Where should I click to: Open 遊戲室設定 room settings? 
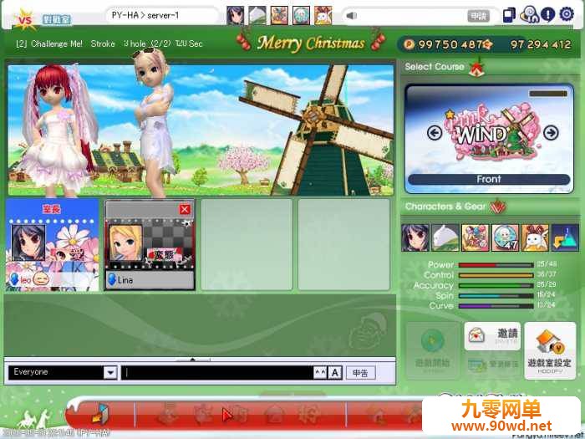(550, 351)
